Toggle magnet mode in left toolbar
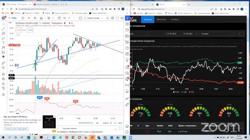Screen dimensions: 250x140 point(4,74)
